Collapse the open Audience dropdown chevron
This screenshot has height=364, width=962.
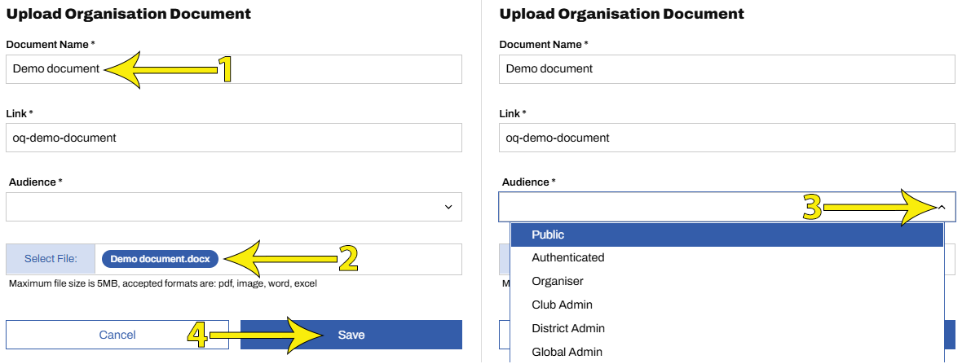pyautogui.click(x=942, y=208)
